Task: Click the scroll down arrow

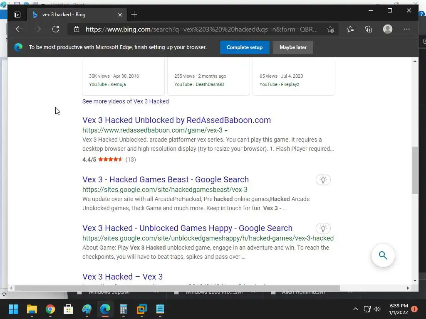Action: point(415,281)
